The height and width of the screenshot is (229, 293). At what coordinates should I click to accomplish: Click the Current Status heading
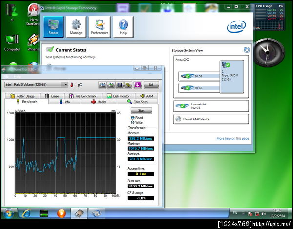(71, 50)
